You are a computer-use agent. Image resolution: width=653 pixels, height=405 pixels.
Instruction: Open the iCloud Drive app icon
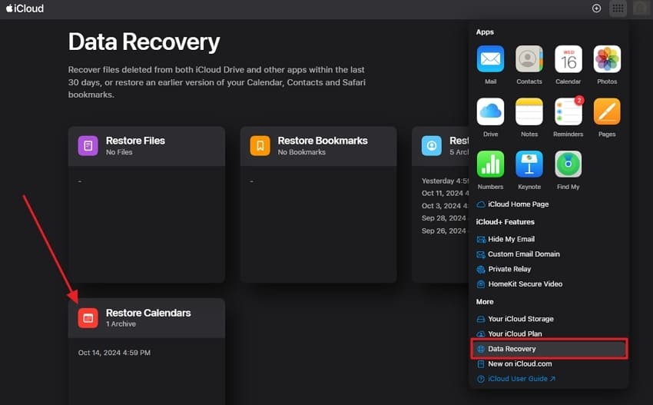[490, 111]
